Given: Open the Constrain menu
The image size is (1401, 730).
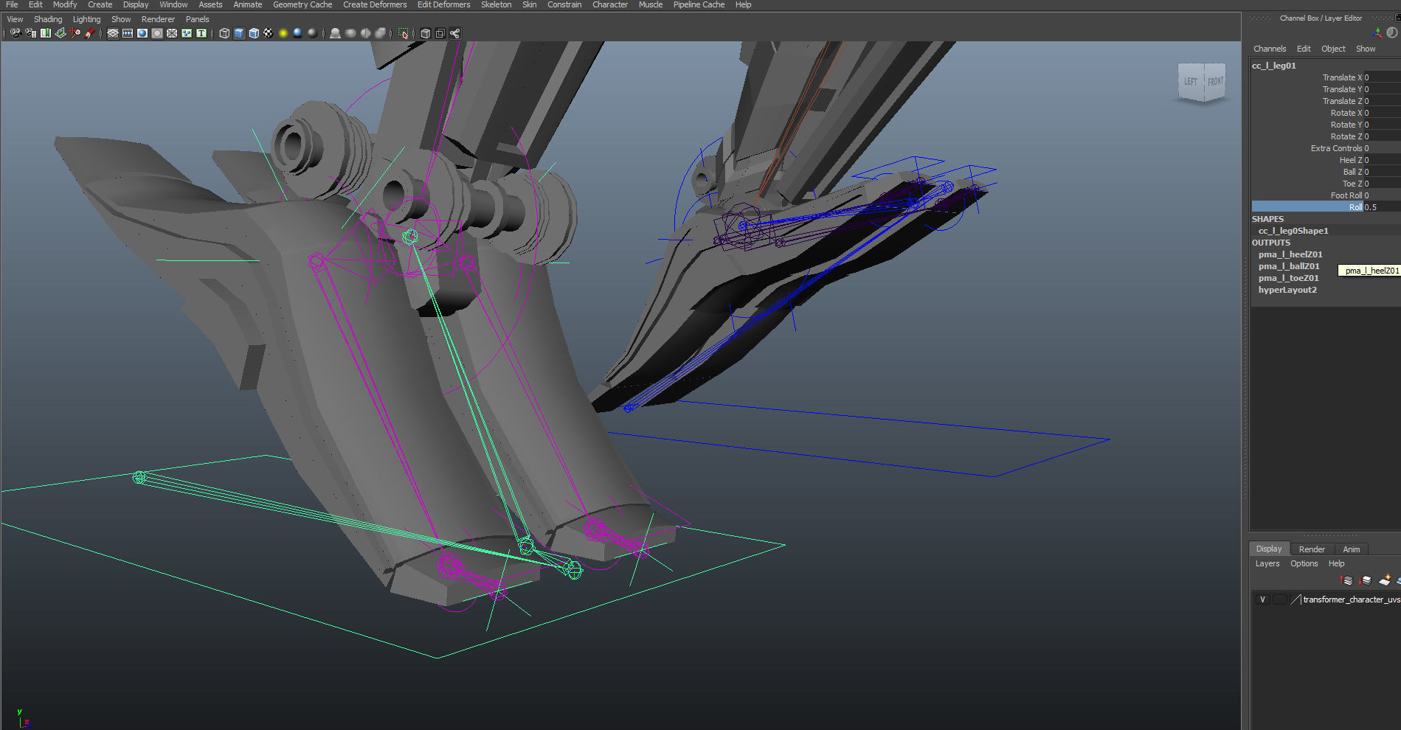Looking at the screenshot, I should tap(564, 4).
